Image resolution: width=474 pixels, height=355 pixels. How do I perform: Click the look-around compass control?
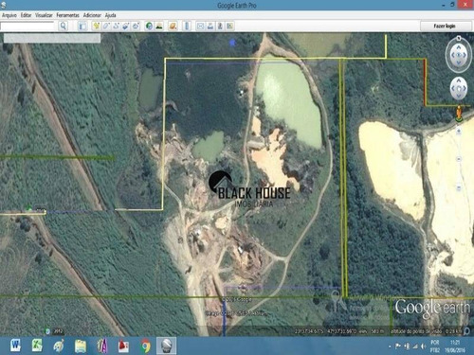459,55
